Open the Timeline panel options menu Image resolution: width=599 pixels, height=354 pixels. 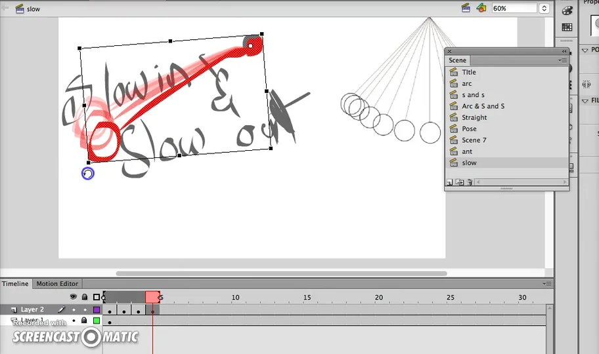(546, 284)
